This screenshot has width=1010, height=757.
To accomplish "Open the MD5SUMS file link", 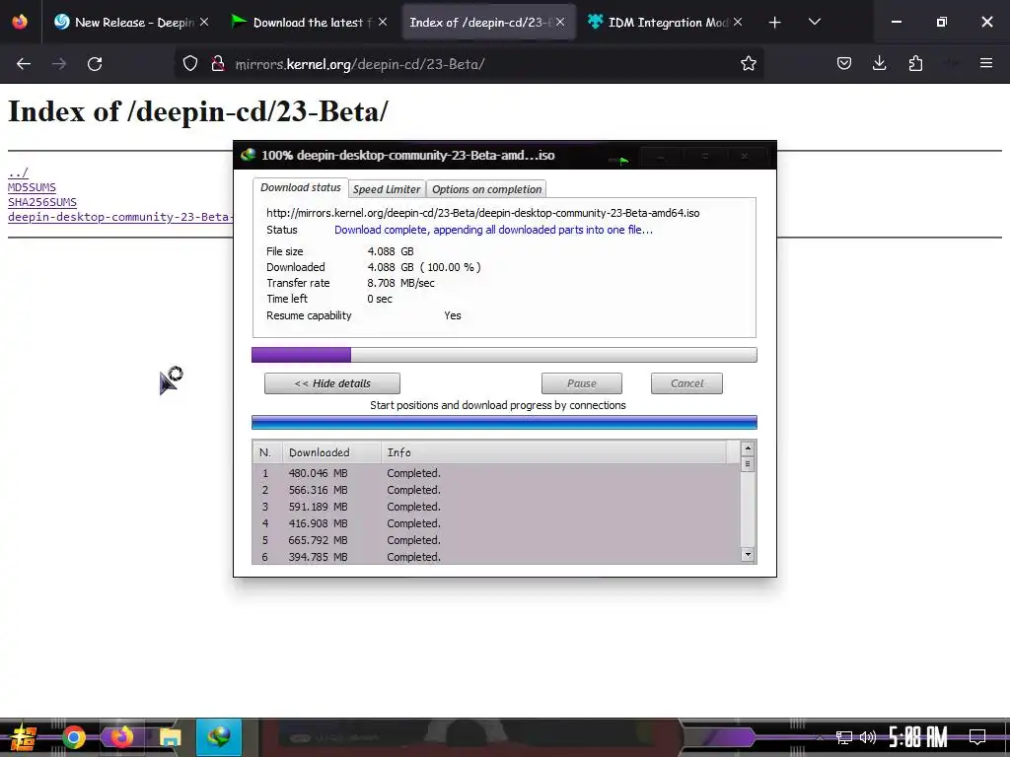I will click(x=32, y=187).
